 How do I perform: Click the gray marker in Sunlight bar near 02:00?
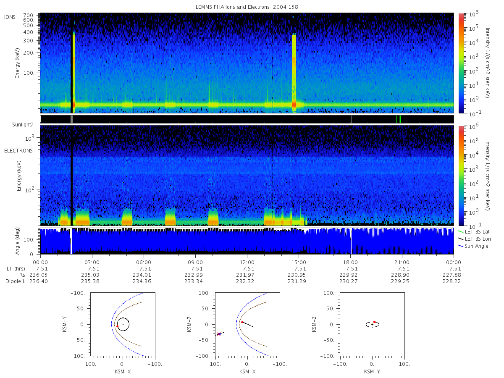click(72, 119)
